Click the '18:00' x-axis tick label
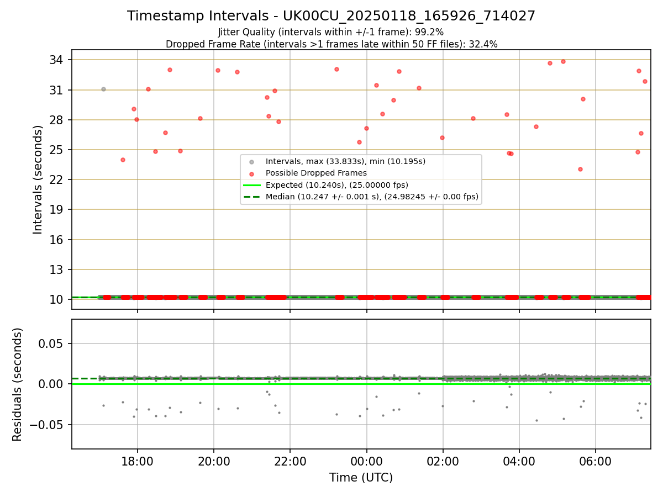 138,461
